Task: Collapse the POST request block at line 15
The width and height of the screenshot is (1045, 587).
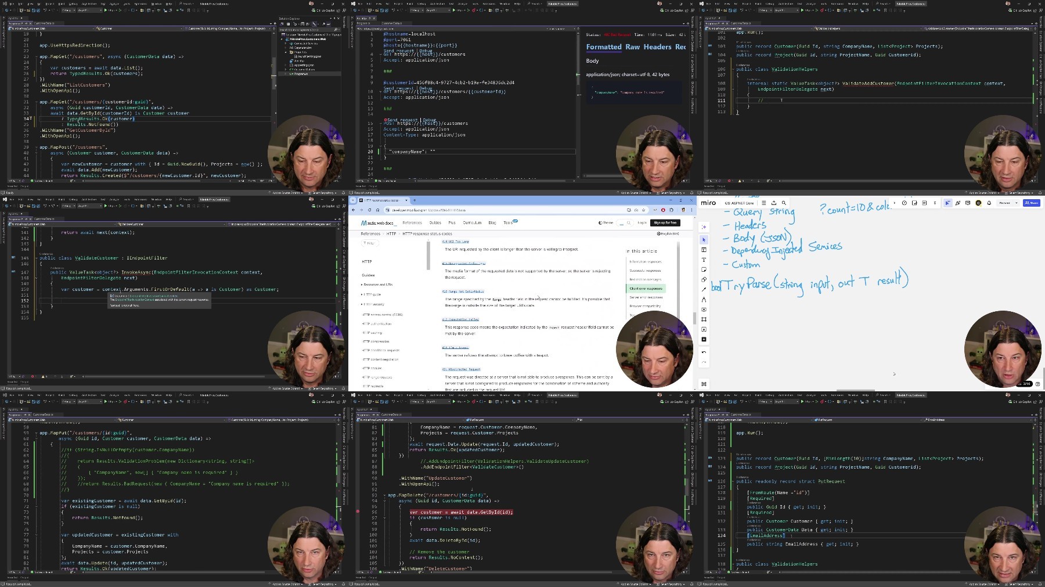Action: coord(381,123)
